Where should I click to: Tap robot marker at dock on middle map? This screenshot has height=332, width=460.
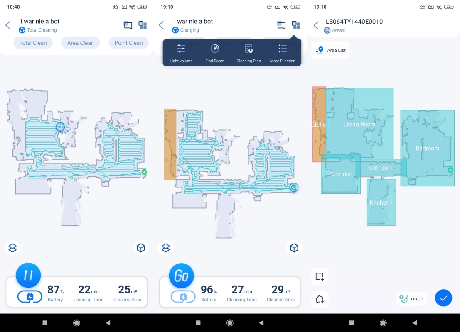294,188
